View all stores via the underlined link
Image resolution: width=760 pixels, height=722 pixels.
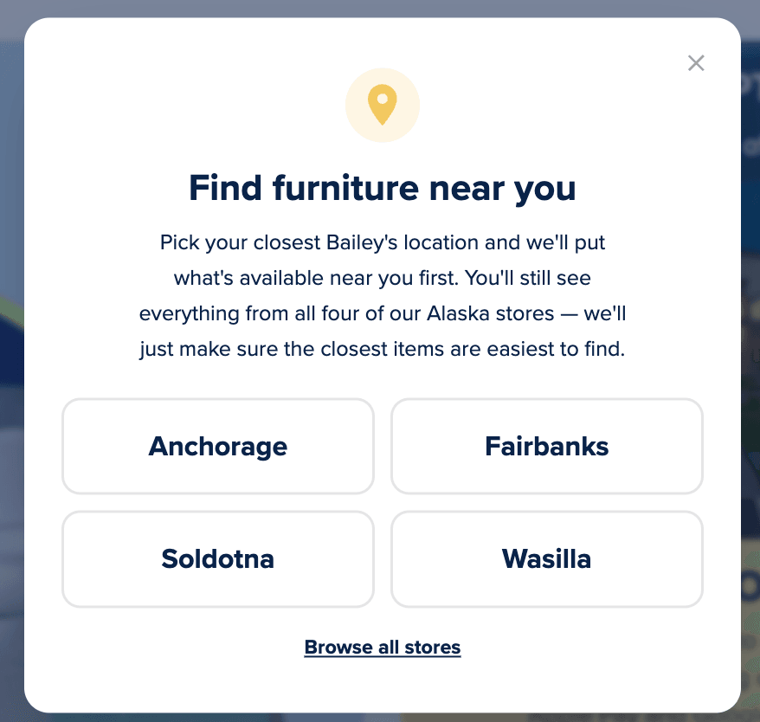[382, 647]
